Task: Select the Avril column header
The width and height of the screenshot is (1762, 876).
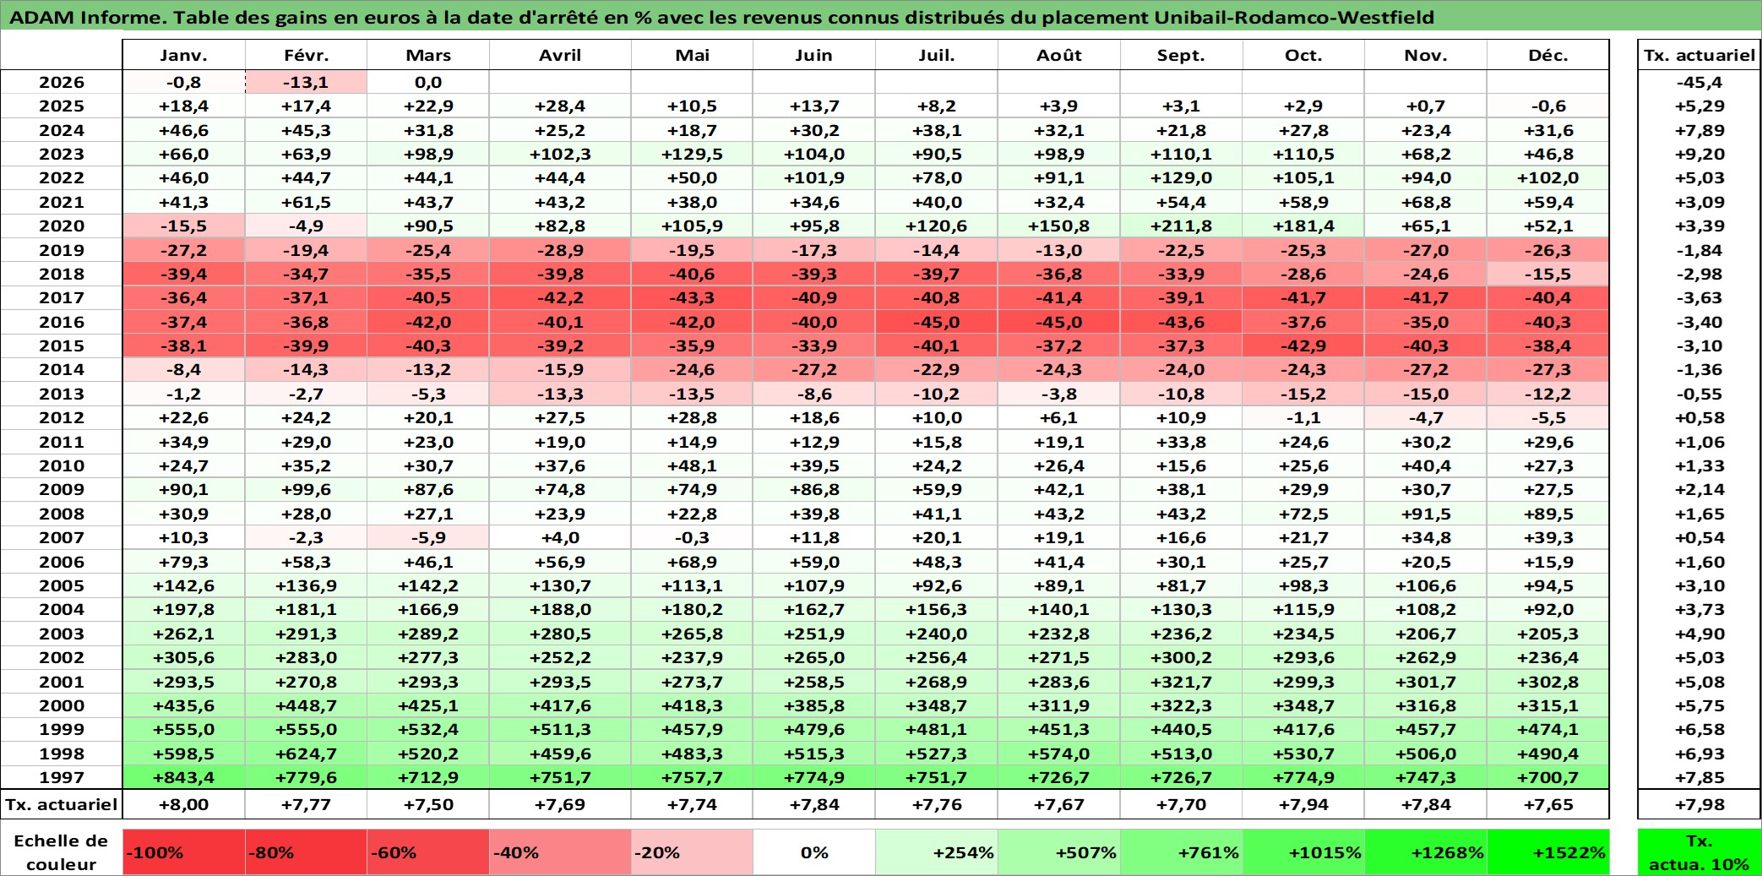Action: click(560, 55)
